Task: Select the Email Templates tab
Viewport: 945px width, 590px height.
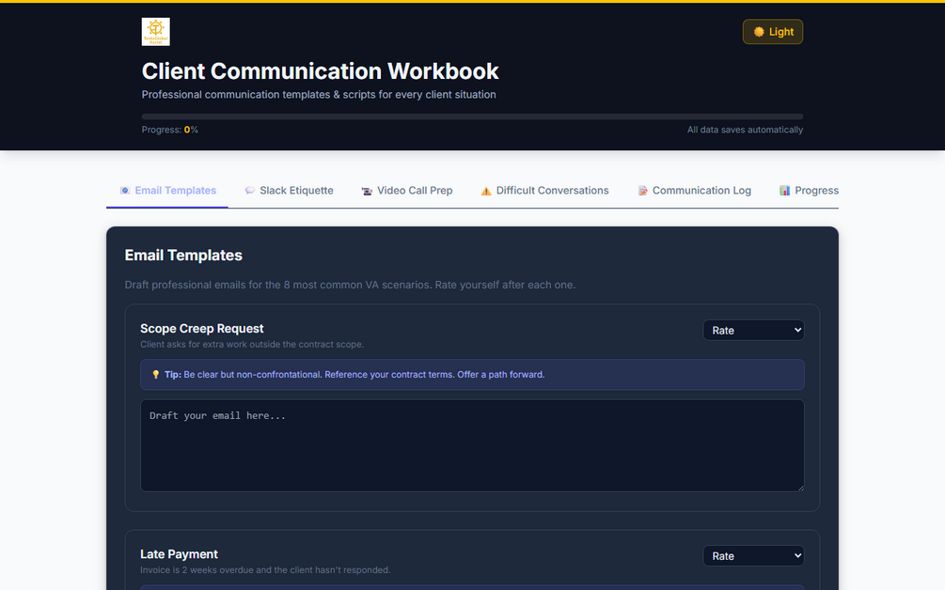Action: coord(167,190)
